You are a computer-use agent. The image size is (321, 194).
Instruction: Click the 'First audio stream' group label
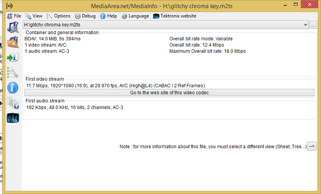coord(45,101)
